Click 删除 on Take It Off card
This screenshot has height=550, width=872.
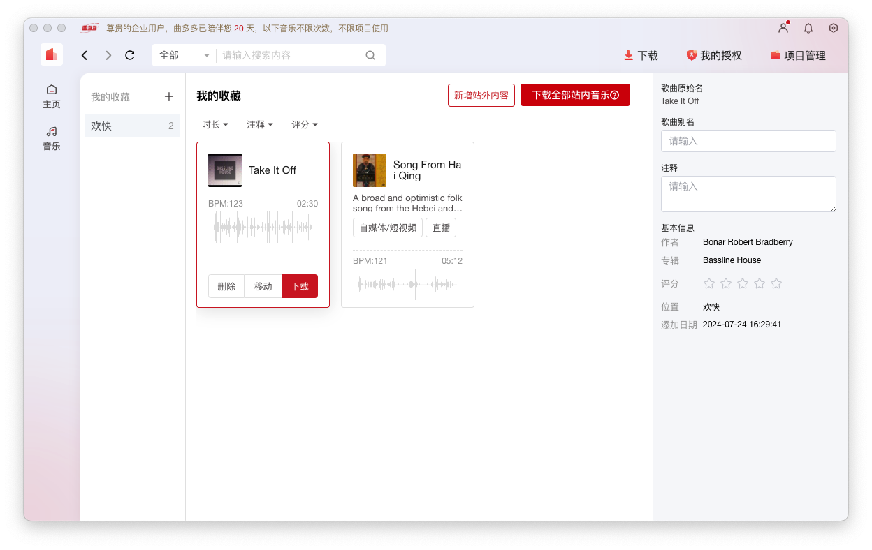226,286
